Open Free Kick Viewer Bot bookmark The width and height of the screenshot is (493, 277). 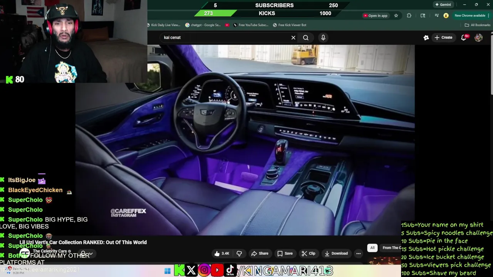(290, 25)
